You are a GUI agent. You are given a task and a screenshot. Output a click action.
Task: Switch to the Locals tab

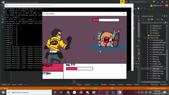tap(20, 84)
